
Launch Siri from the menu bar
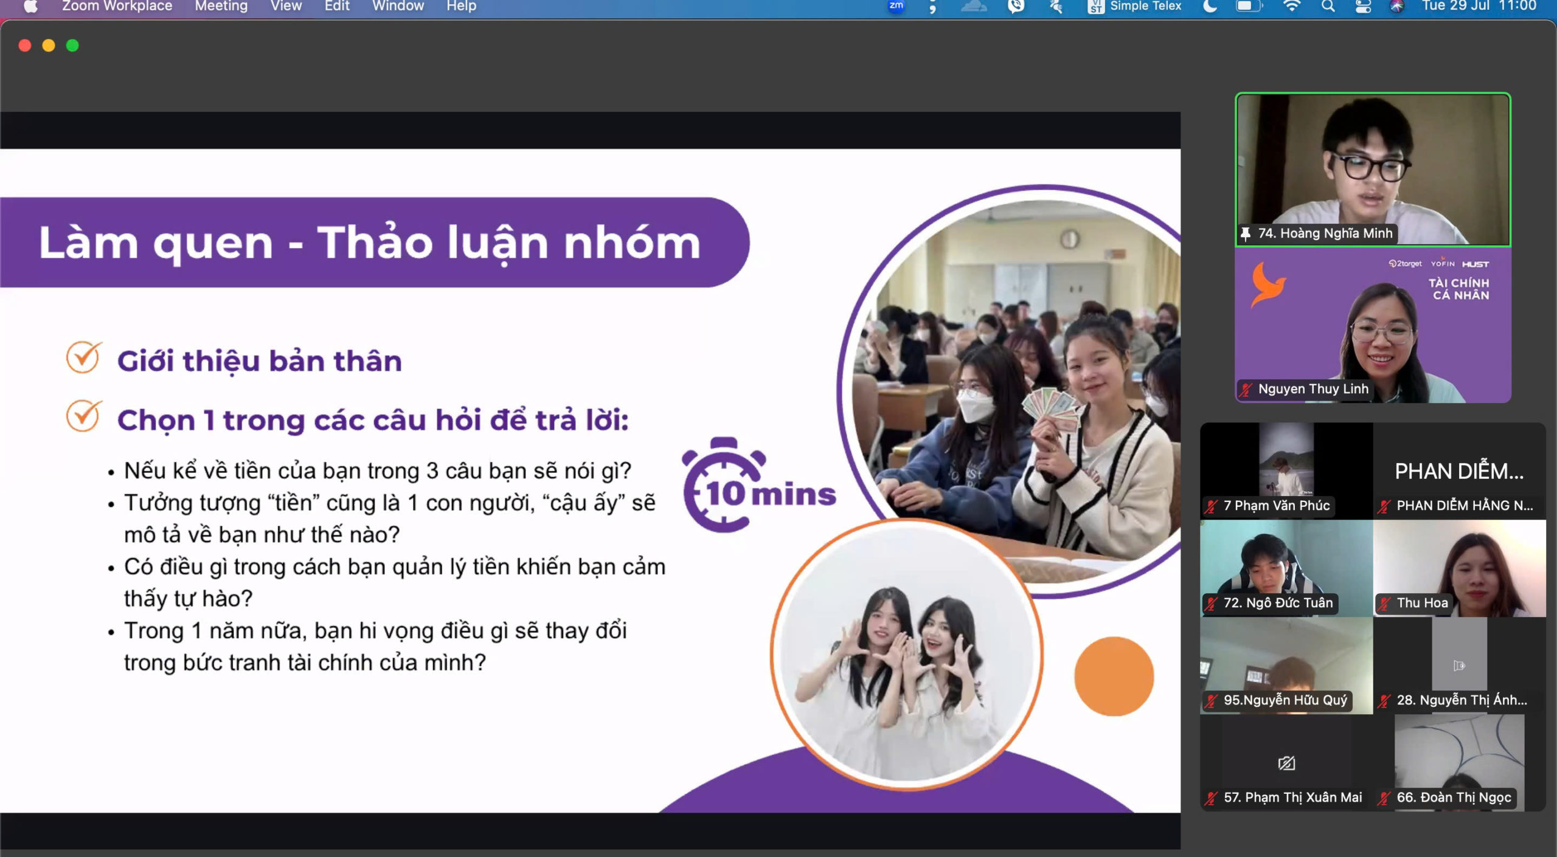click(x=1397, y=6)
